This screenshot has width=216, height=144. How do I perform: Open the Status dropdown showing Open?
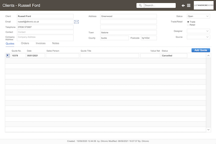click(198, 16)
